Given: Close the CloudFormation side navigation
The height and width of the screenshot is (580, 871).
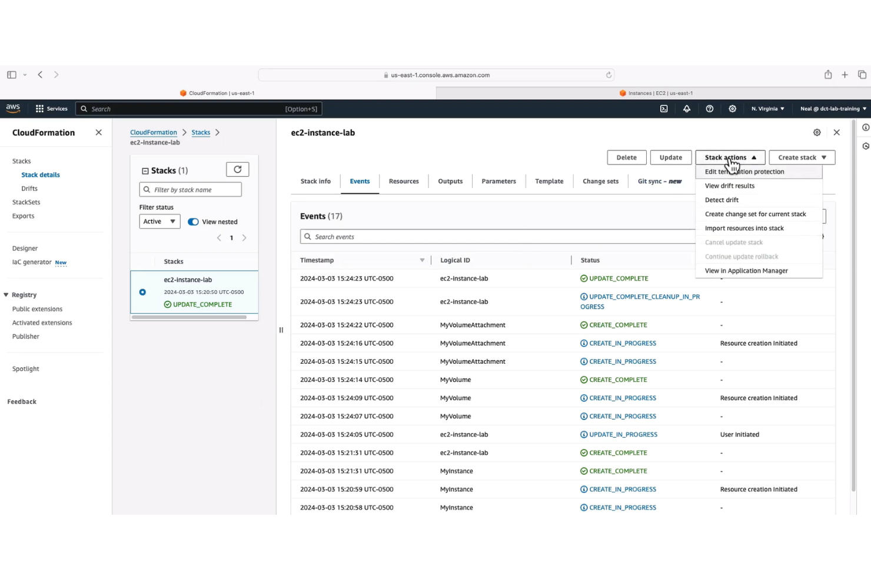Looking at the screenshot, I should pos(98,133).
